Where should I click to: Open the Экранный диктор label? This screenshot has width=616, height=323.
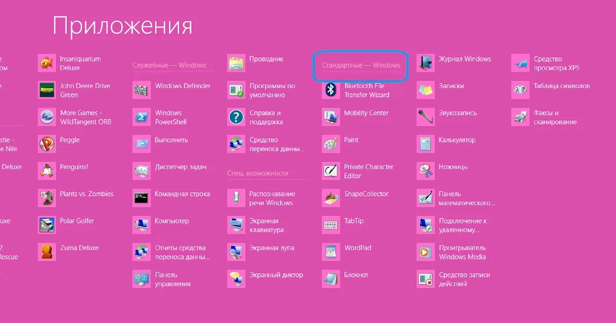(276, 275)
